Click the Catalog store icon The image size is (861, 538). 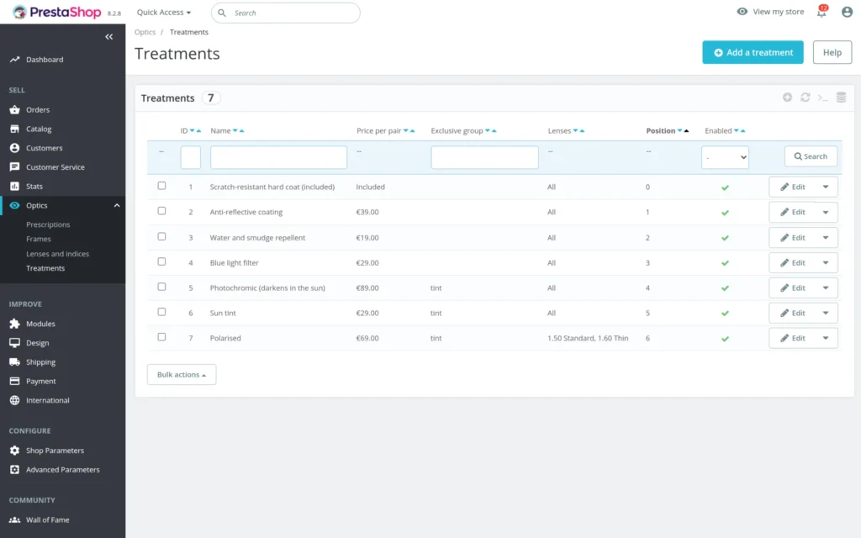click(x=15, y=129)
